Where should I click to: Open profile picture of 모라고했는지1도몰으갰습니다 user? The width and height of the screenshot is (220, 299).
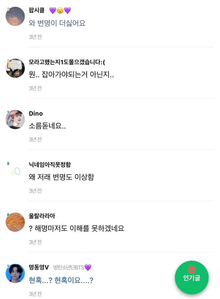tap(15, 68)
